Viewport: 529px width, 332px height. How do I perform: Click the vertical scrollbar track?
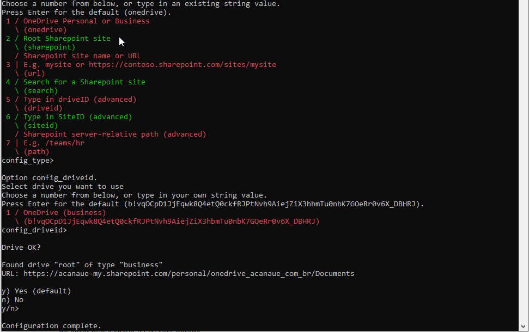coord(523,161)
